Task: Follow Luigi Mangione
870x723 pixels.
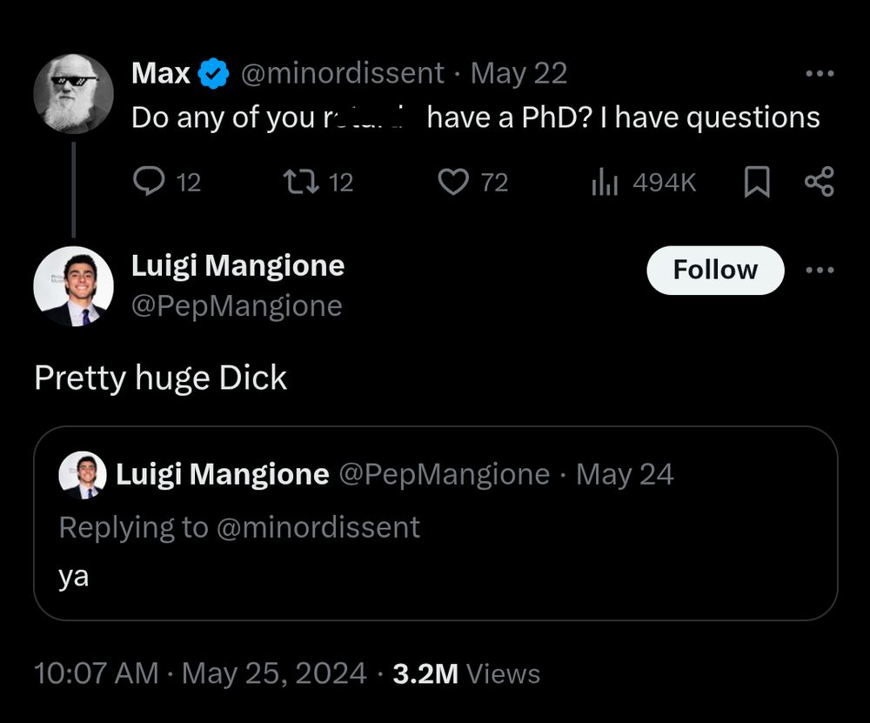Action: click(714, 270)
